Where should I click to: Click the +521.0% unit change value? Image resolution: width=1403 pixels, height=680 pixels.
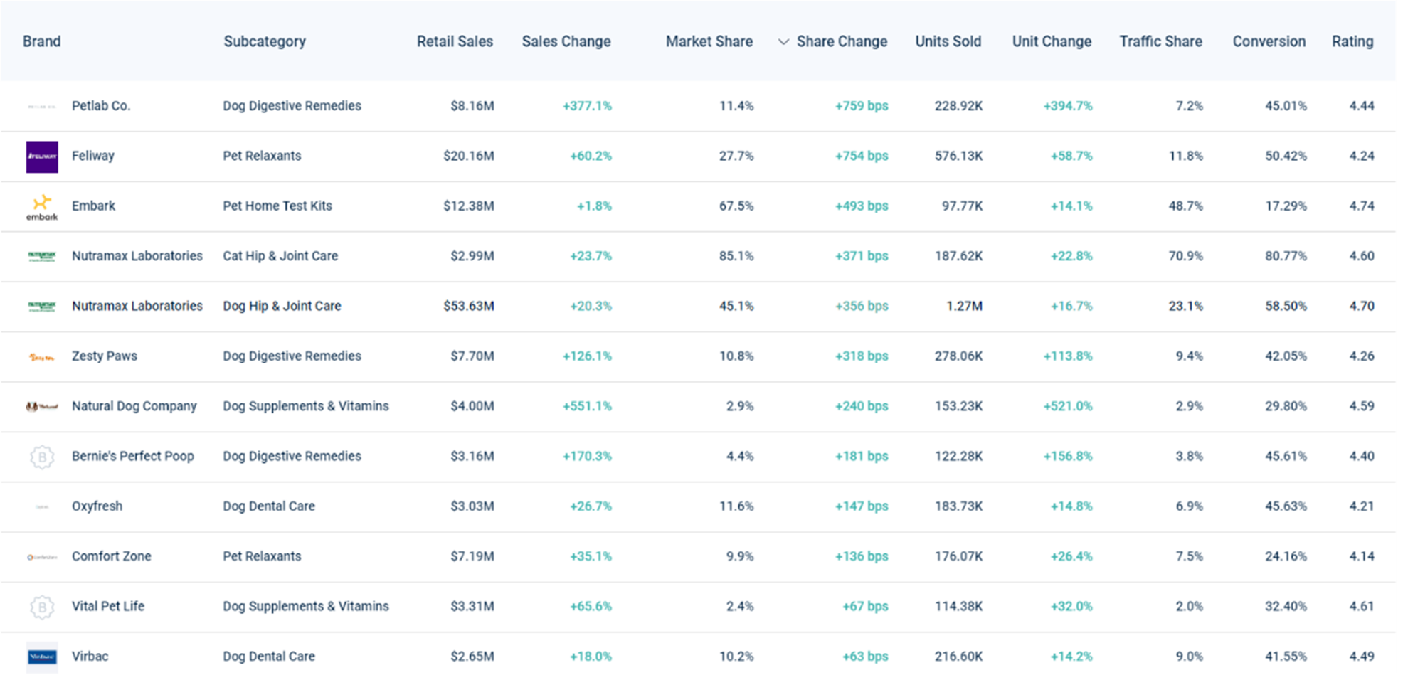pyautogui.click(x=1068, y=406)
